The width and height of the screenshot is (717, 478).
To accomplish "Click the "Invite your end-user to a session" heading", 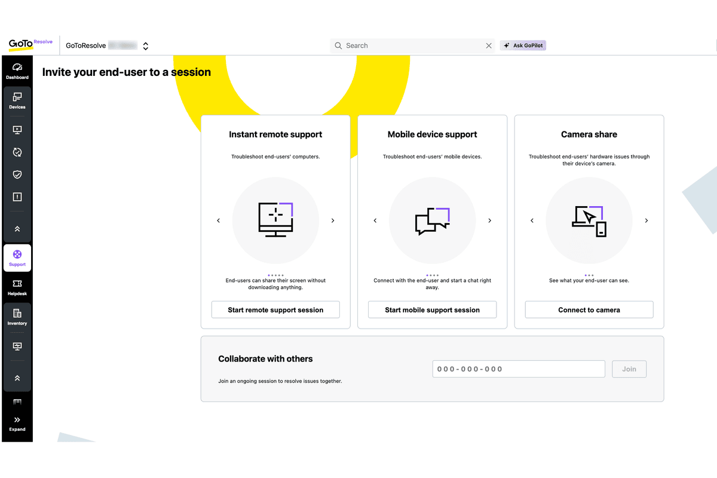I will 127,72.
